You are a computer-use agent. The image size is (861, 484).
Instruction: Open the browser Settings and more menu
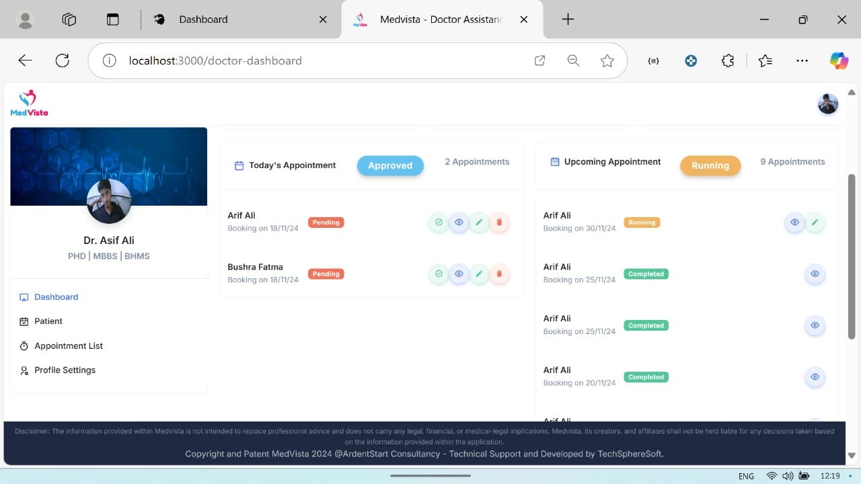[802, 61]
